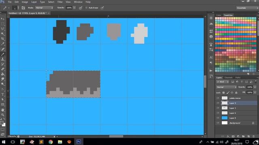Open the Filter menu

click(x=60, y=2)
